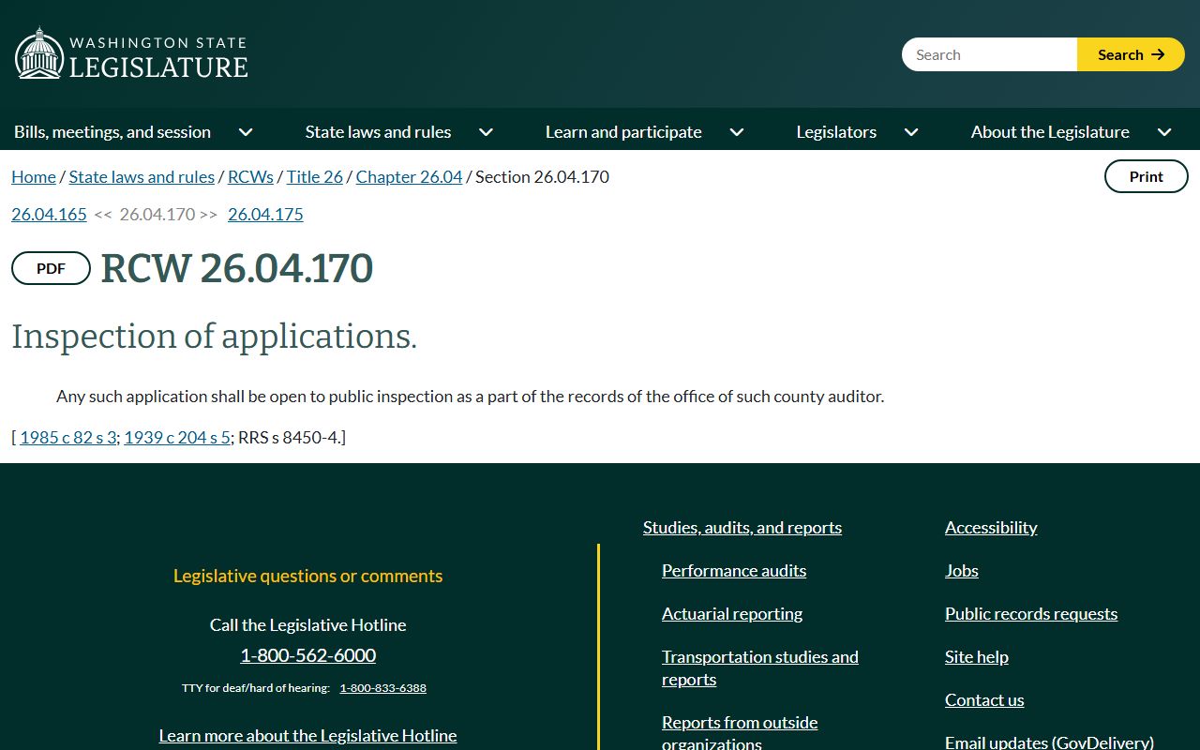Image resolution: width=1200 pixels, height=750 pixels.
Task: Click the Inspection of applications heading
Action: (214, 337)
